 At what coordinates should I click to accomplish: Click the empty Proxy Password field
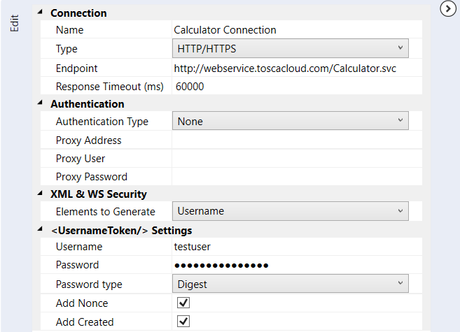click(294, 177)
